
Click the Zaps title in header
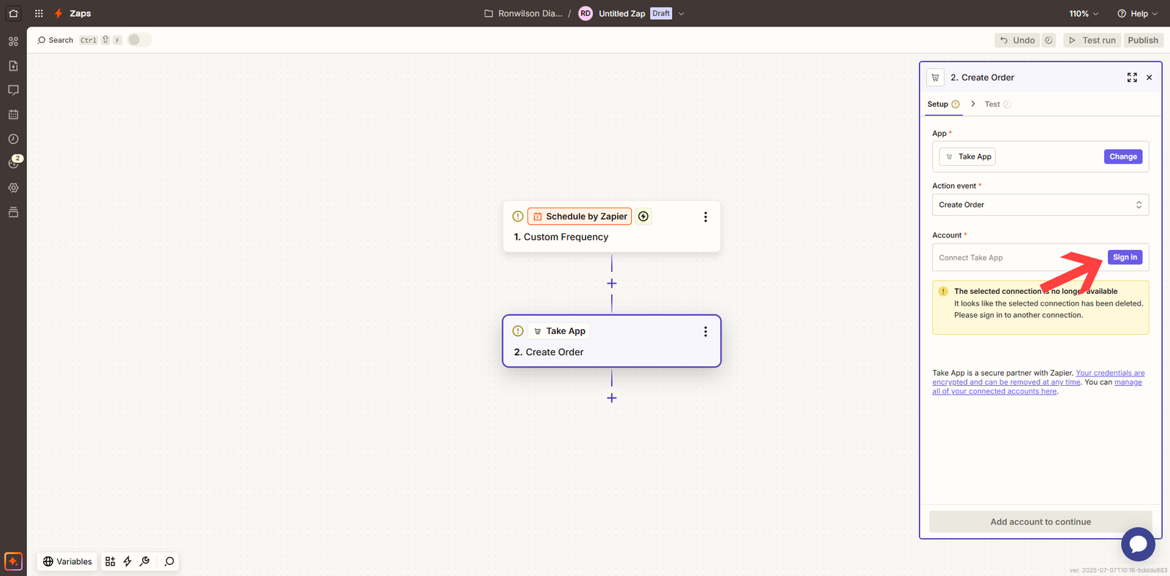pos(80,13)
